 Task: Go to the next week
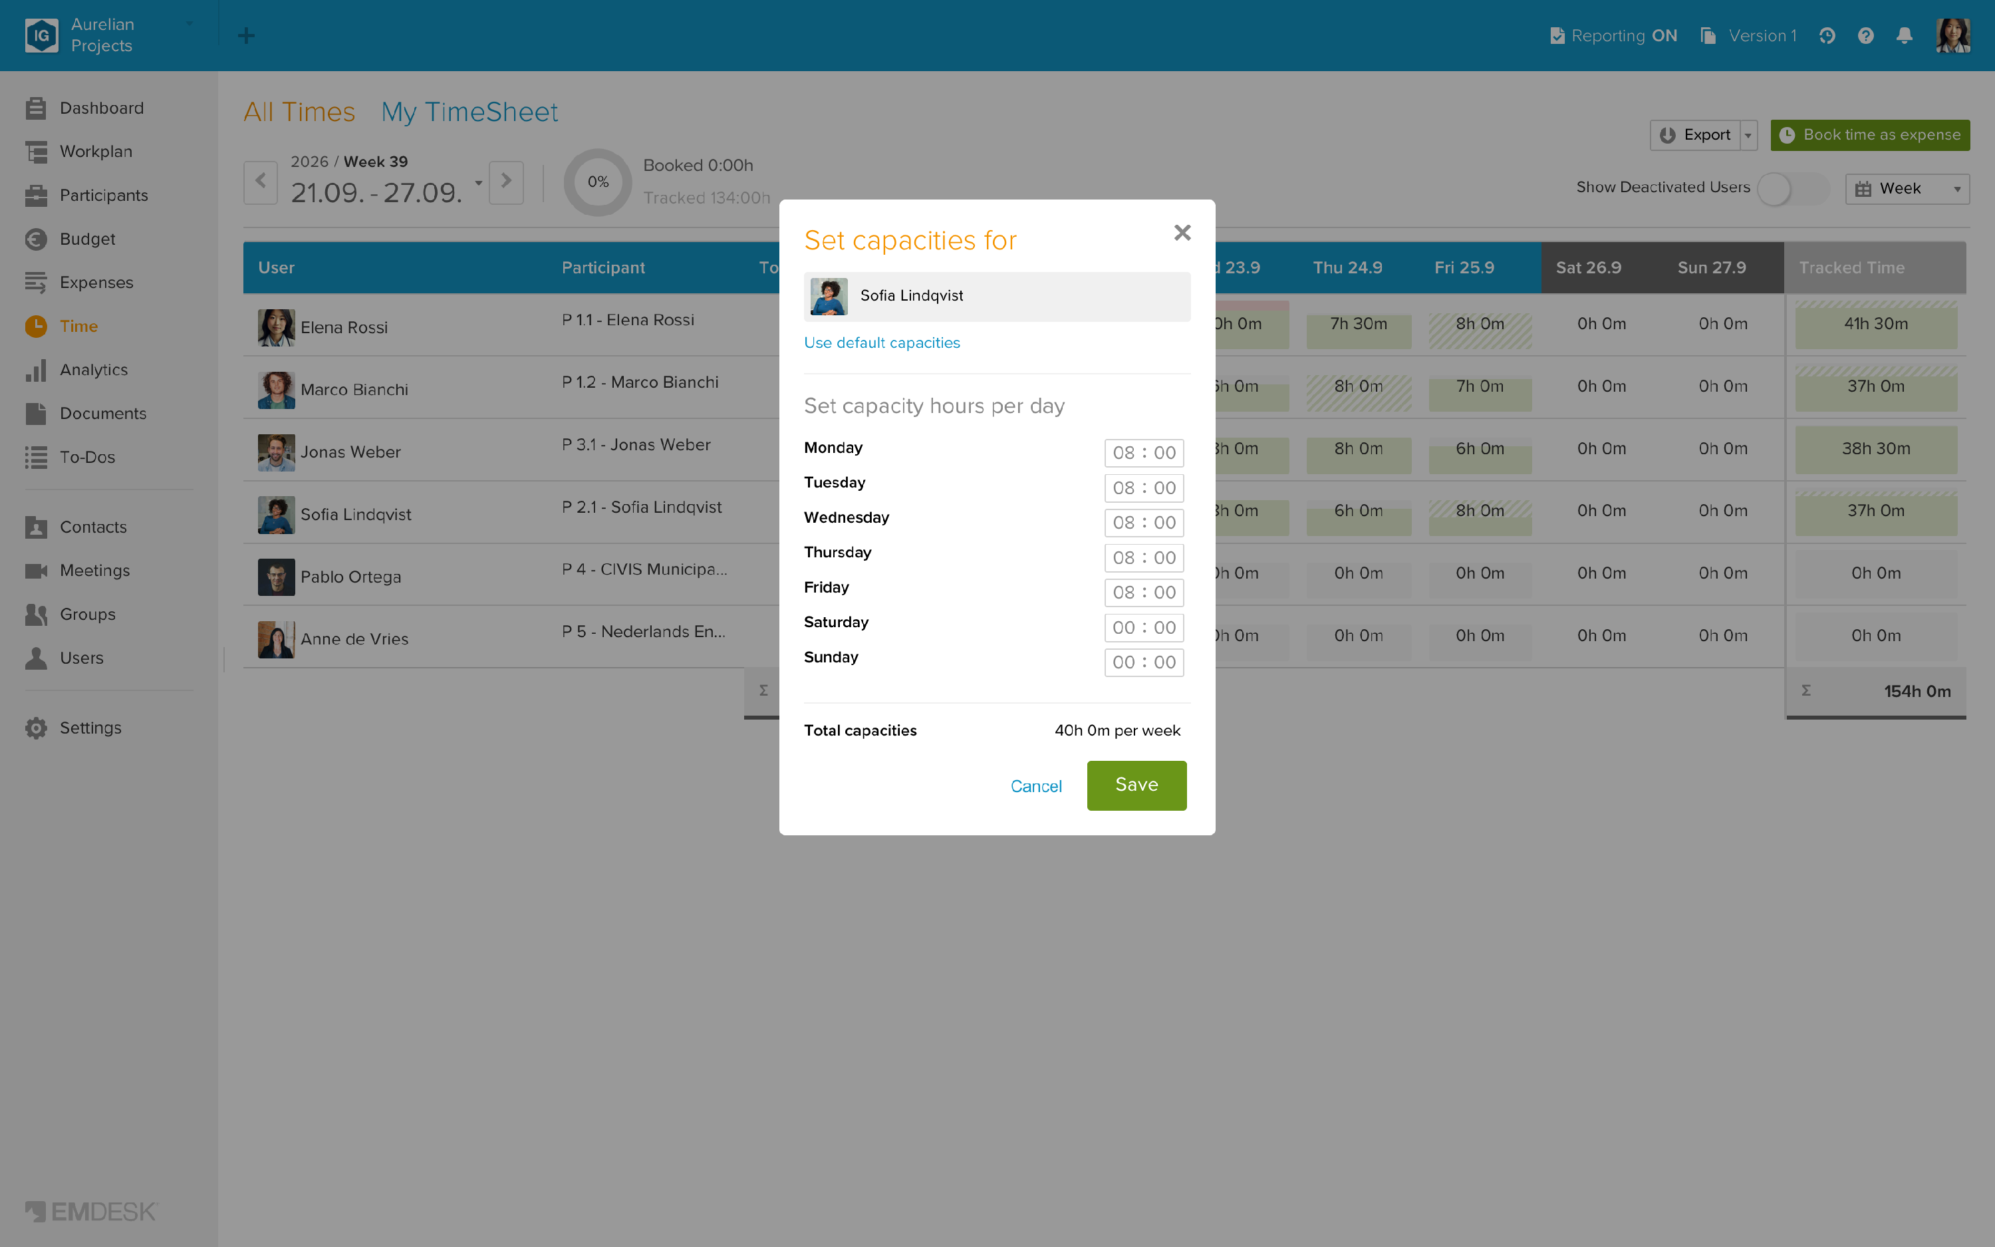pyautogui.click(x=506, y=182)
